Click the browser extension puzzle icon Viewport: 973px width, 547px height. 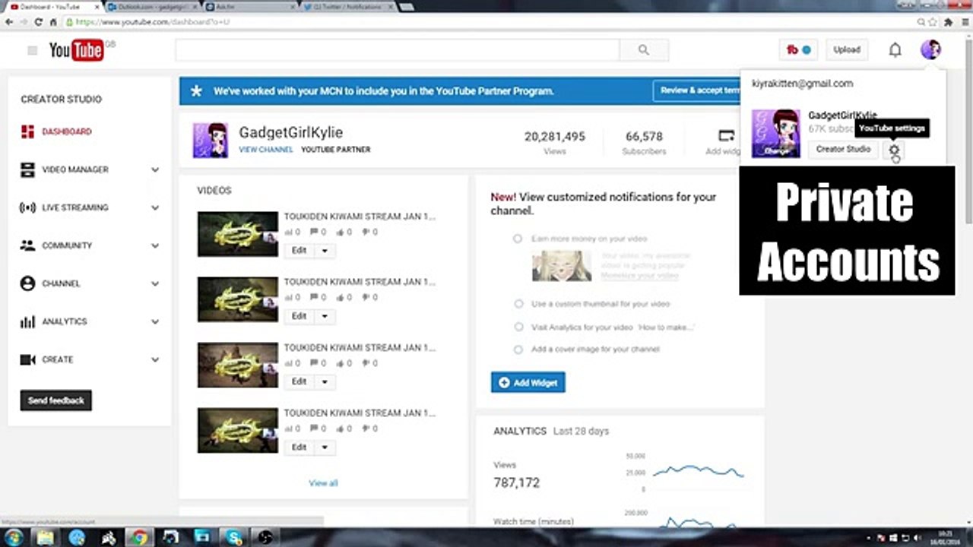tap(949, 22)
